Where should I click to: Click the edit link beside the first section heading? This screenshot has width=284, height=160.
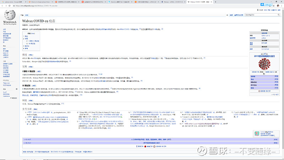(31, 55)
